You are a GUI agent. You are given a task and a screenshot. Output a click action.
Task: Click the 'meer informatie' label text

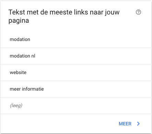[27, 89]
